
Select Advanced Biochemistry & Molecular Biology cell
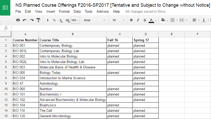click(x=73, y=100)
